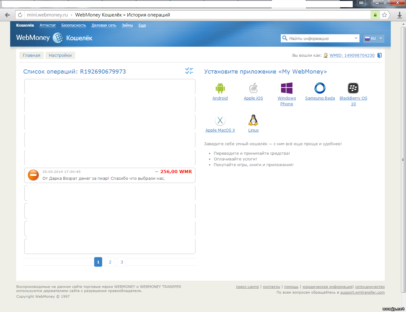This screenshot has height=312, width=406.
Task: Open the Аттестат menu item
Action: [48, 25]
